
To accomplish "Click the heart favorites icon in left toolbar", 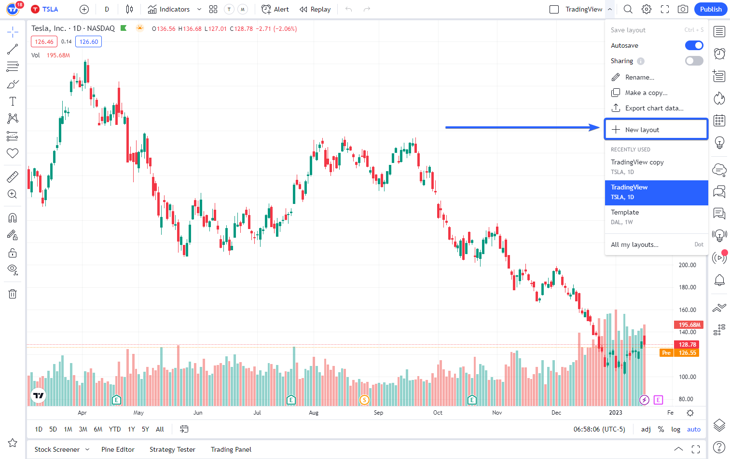I will 13,153.
